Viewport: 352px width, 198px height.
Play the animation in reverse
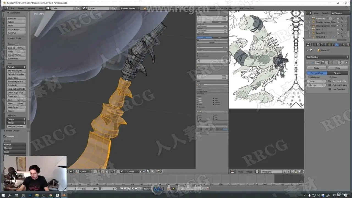pos(129,189)
